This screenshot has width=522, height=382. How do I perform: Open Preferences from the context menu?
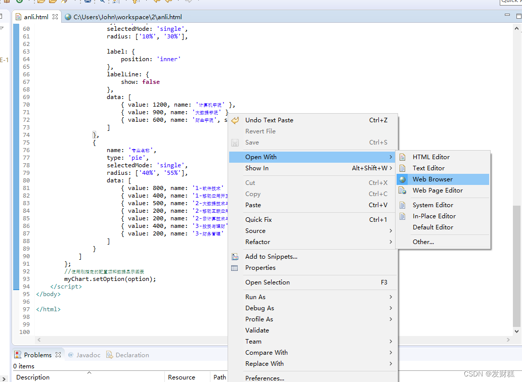[266, 378]
